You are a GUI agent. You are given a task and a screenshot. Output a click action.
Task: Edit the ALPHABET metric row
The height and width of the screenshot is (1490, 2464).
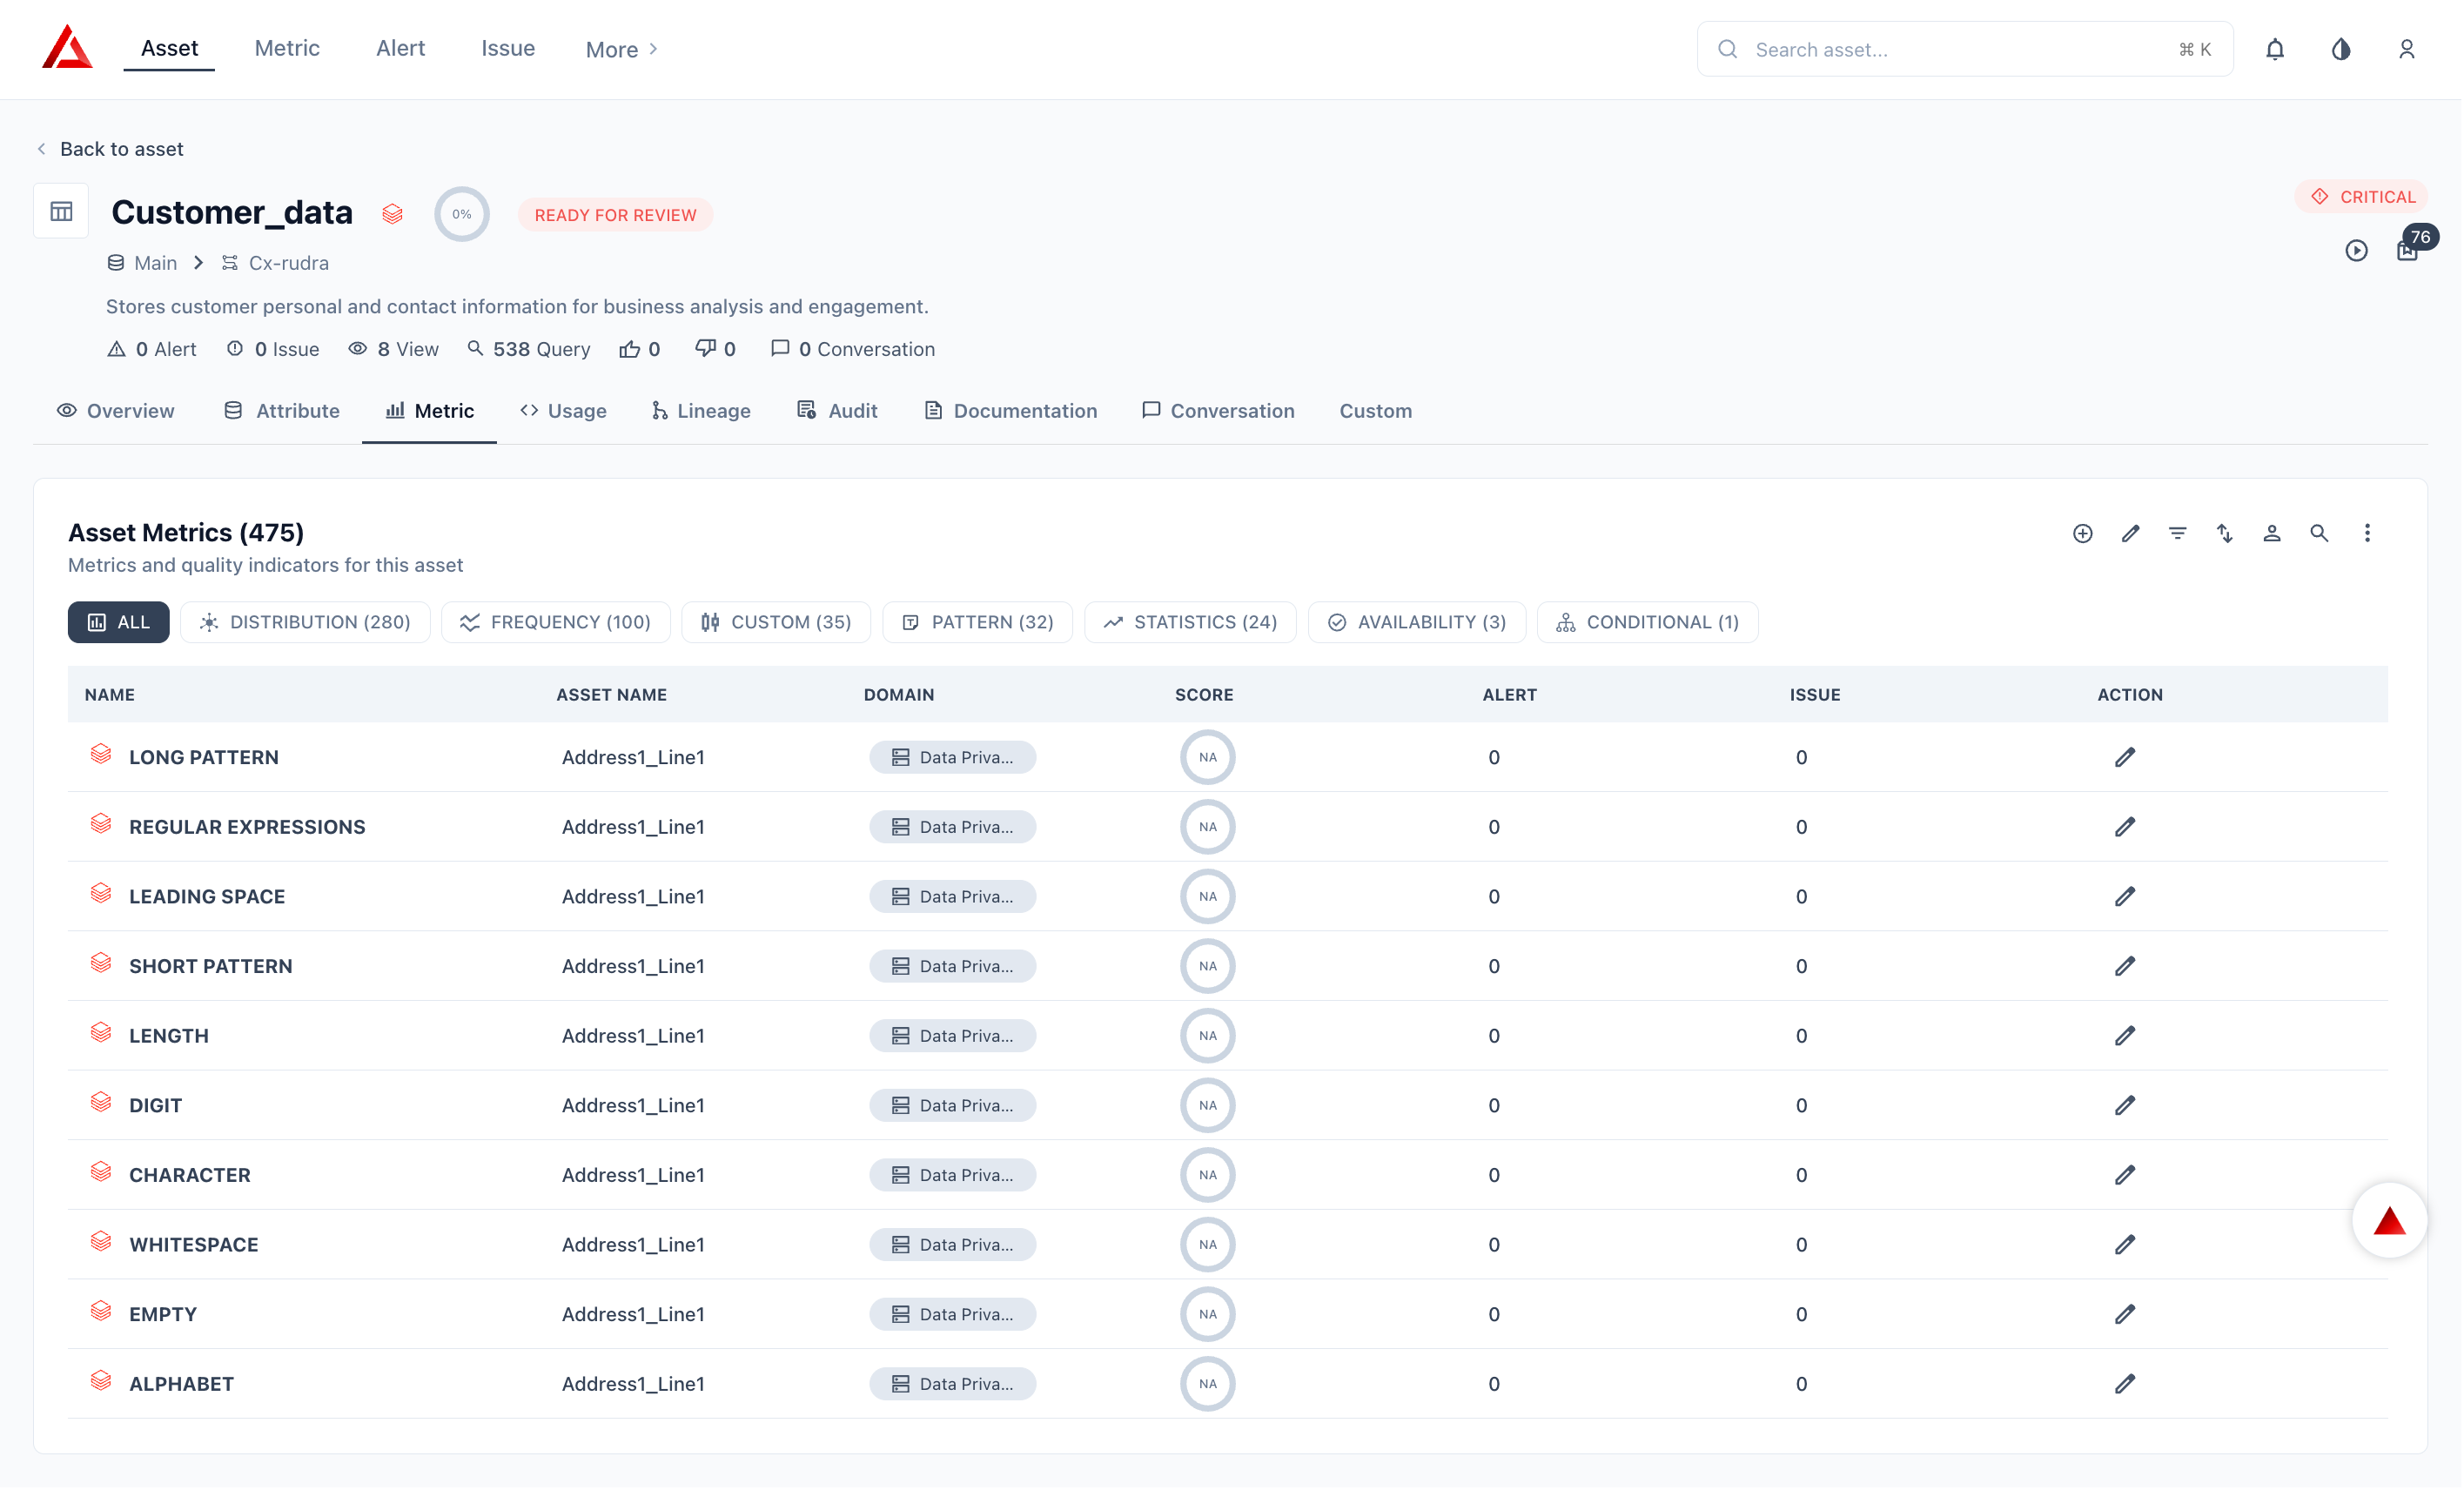(x=2127, y=1385)
